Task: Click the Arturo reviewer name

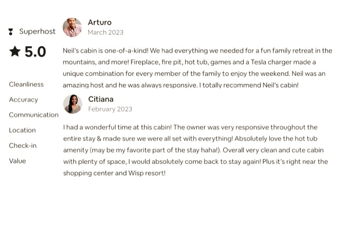Action: click(x=100, y=22)
